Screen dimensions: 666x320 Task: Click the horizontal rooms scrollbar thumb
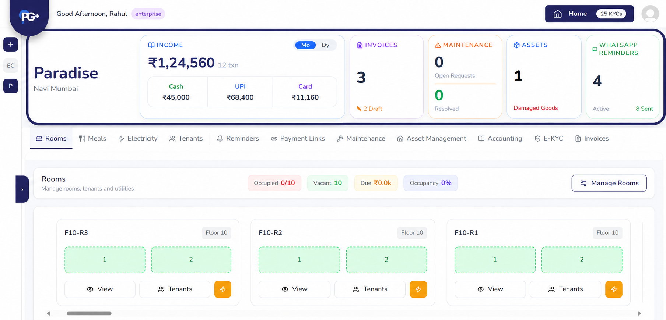[89, 313]
